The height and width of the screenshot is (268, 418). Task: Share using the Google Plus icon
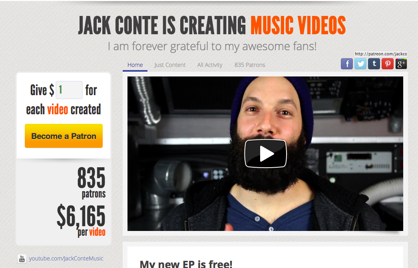point(401,64)
